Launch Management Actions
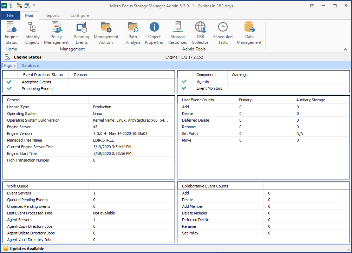Viewport: 352px width, 253px height. (106, 33)
